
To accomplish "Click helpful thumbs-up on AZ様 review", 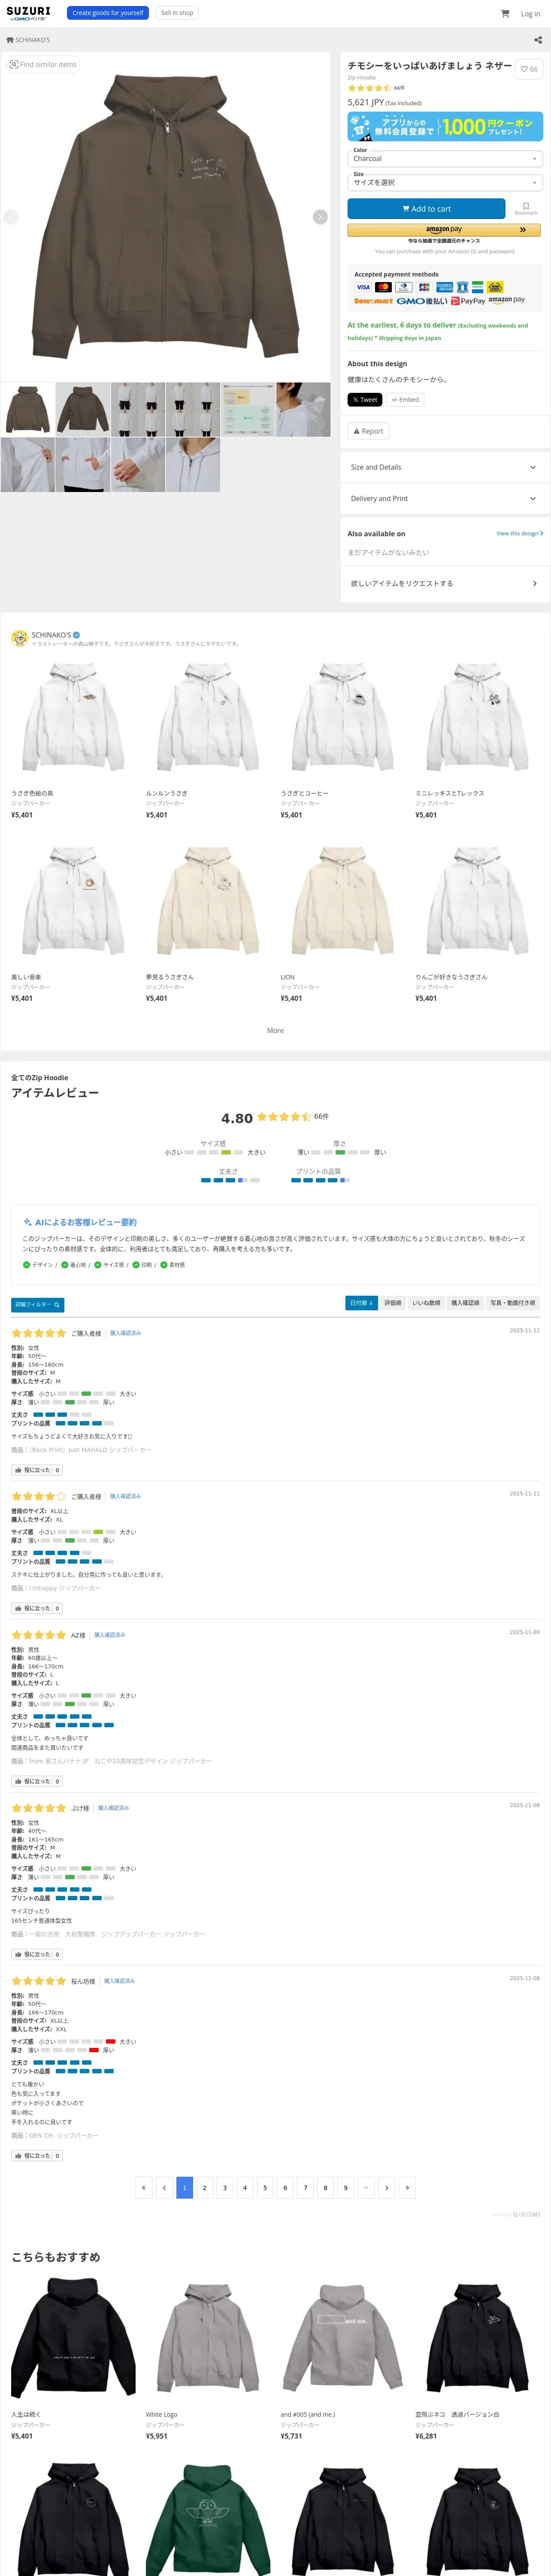I will coord(36,1781).
